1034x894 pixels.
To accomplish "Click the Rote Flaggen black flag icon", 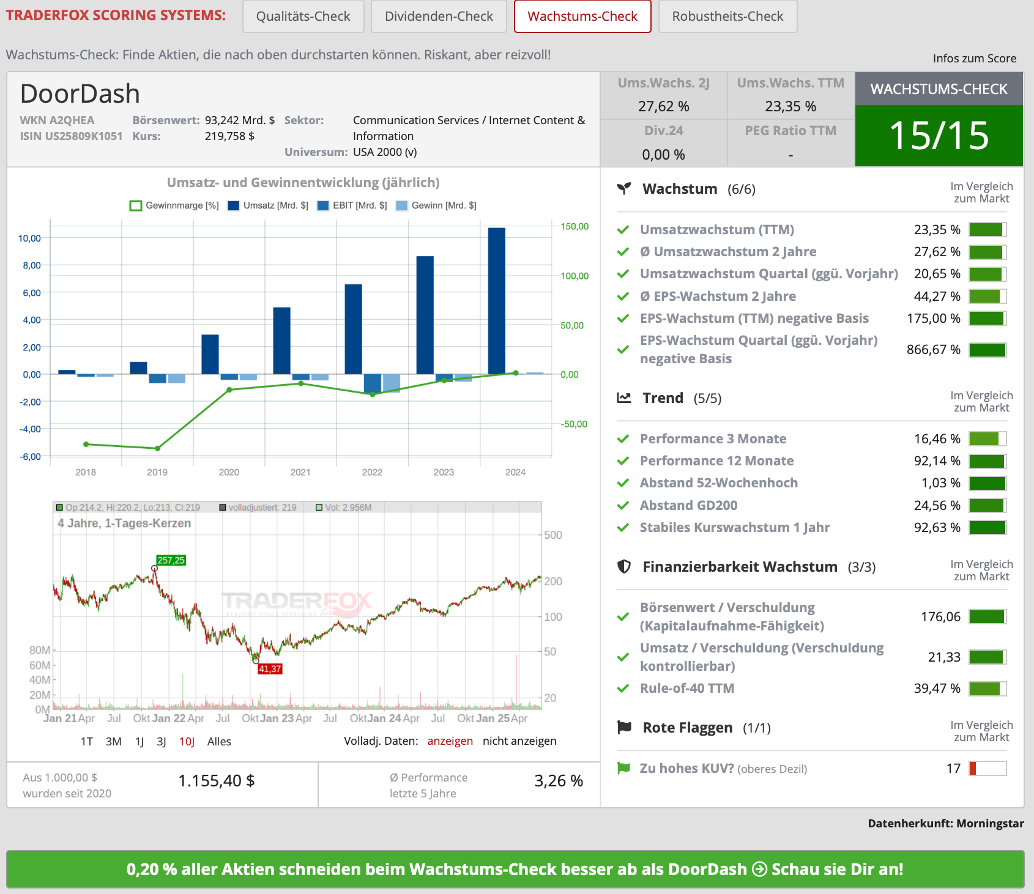I will tap(624, 728).
